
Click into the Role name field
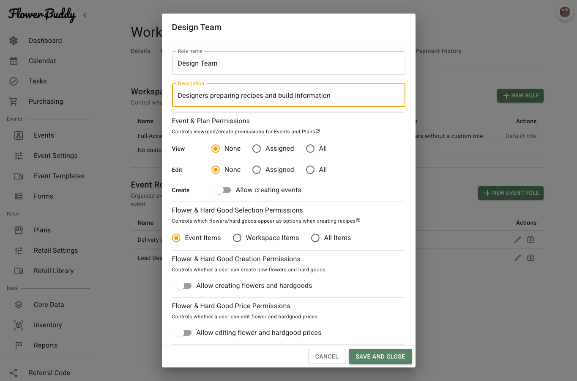pyautogui.click(x=289, y=63)
